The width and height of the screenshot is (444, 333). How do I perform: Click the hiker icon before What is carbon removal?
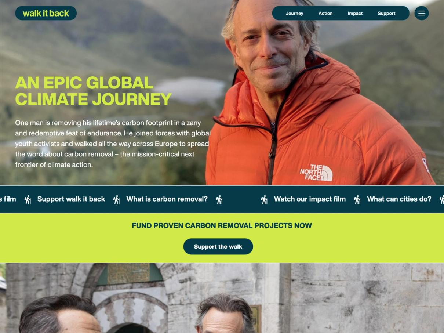coord(116,199)
